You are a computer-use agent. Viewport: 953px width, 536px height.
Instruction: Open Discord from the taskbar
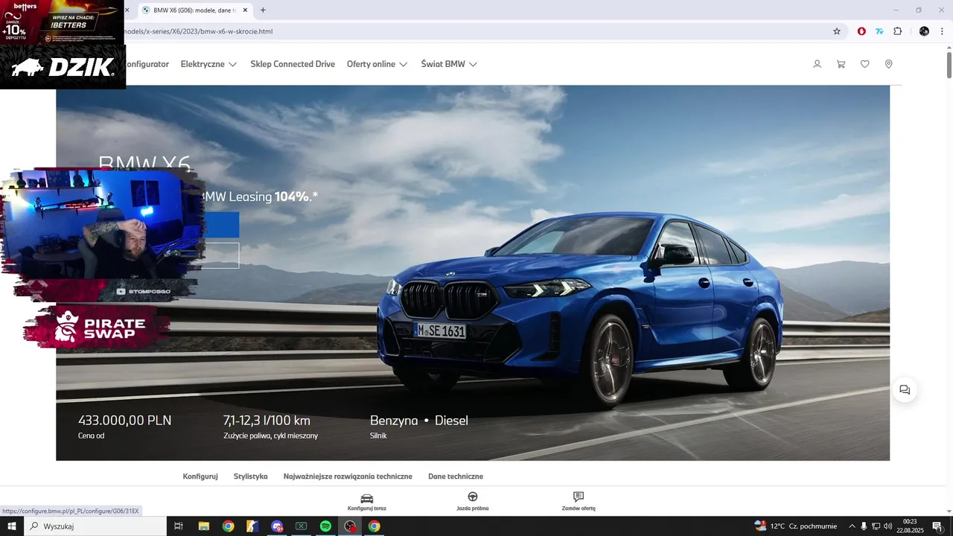tap(277, 526)
